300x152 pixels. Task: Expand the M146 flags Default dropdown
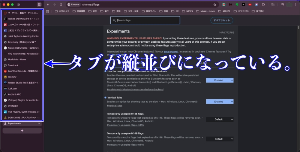pyautogui.click(x=220, y=139)
